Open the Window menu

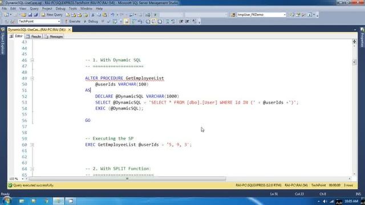[86, 9]
